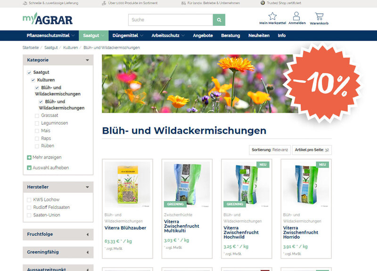377x271 pixels.
Task: Go to the Angebote menu item
Action: [203, 36]
